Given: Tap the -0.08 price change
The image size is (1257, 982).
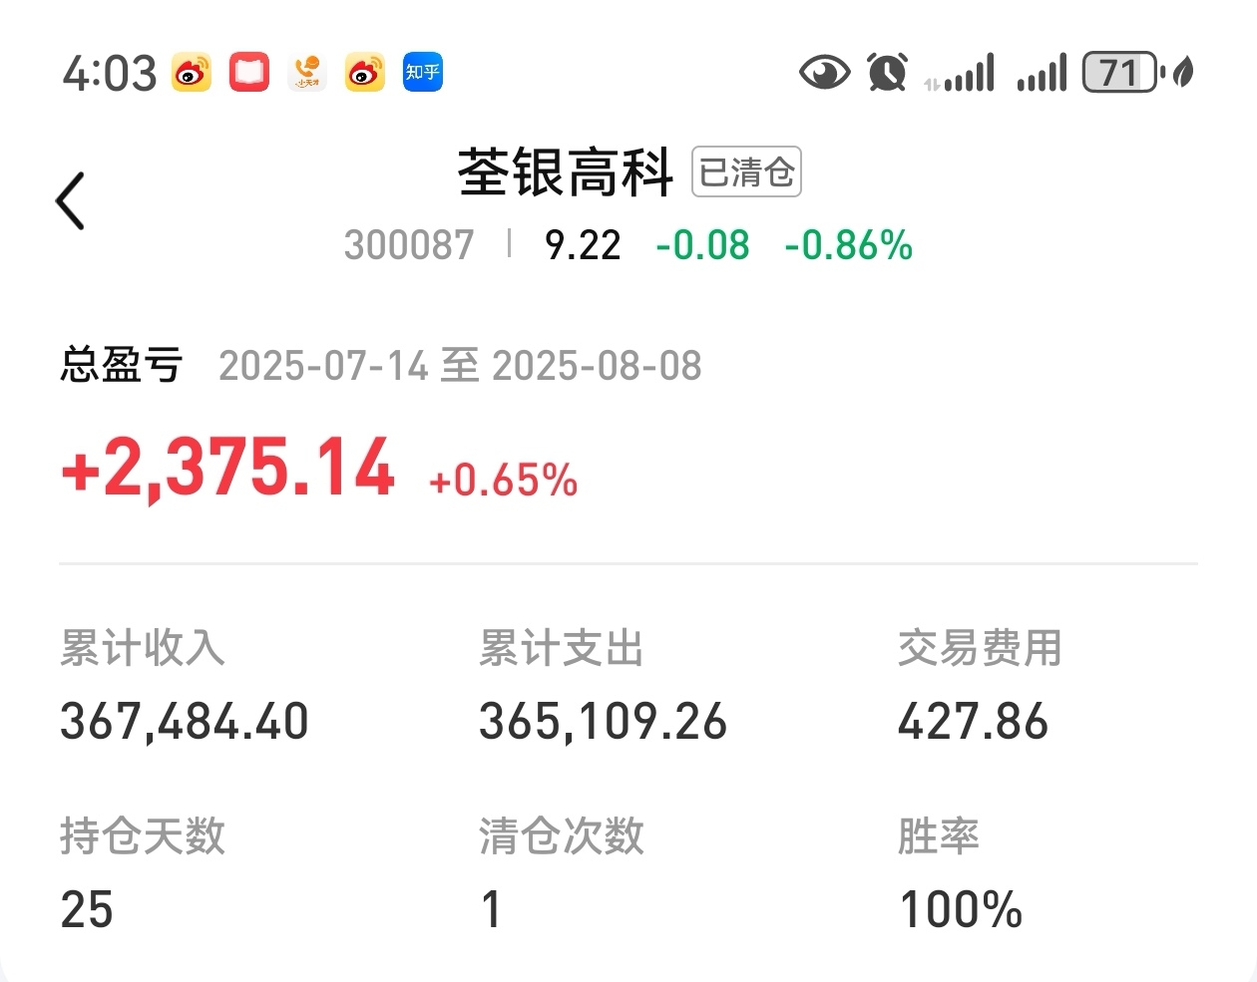Looking at the screenshot, I should pos(702,245).
